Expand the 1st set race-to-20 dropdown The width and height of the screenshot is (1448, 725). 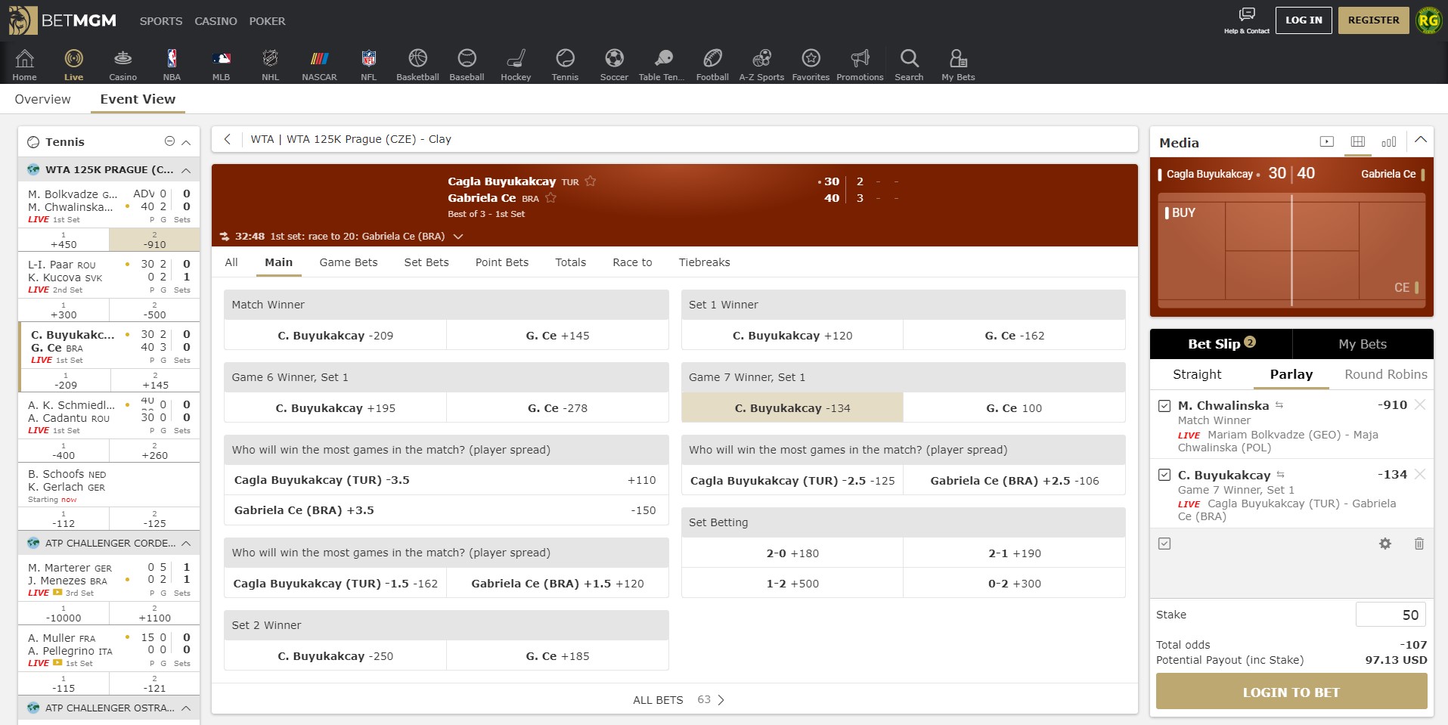tap(457, 237)
